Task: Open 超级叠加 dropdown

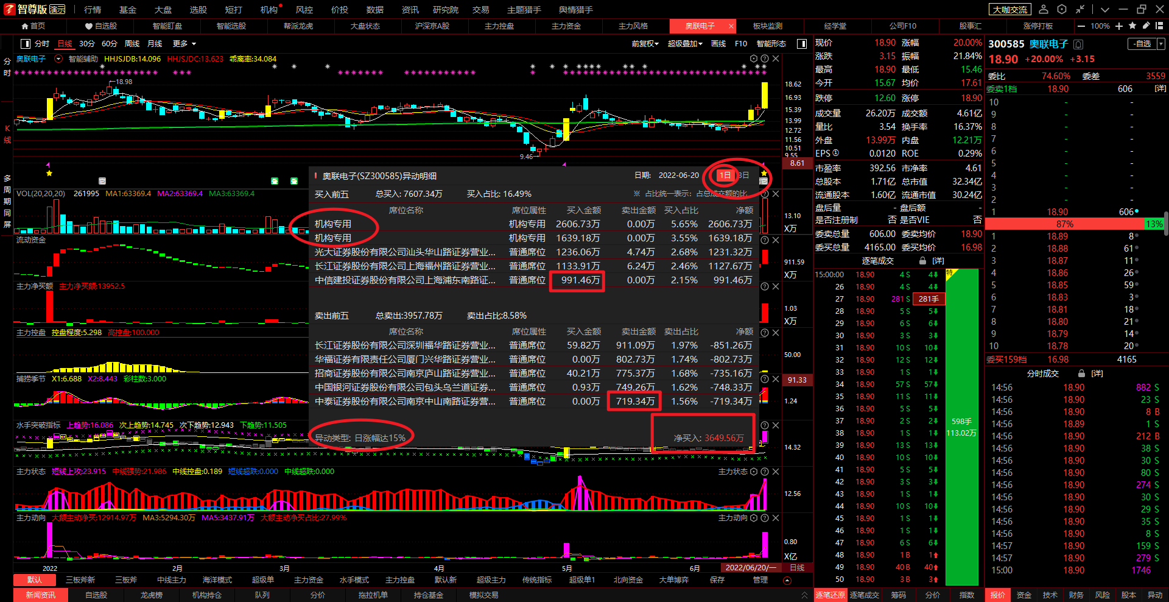Action: click(685, 44)
